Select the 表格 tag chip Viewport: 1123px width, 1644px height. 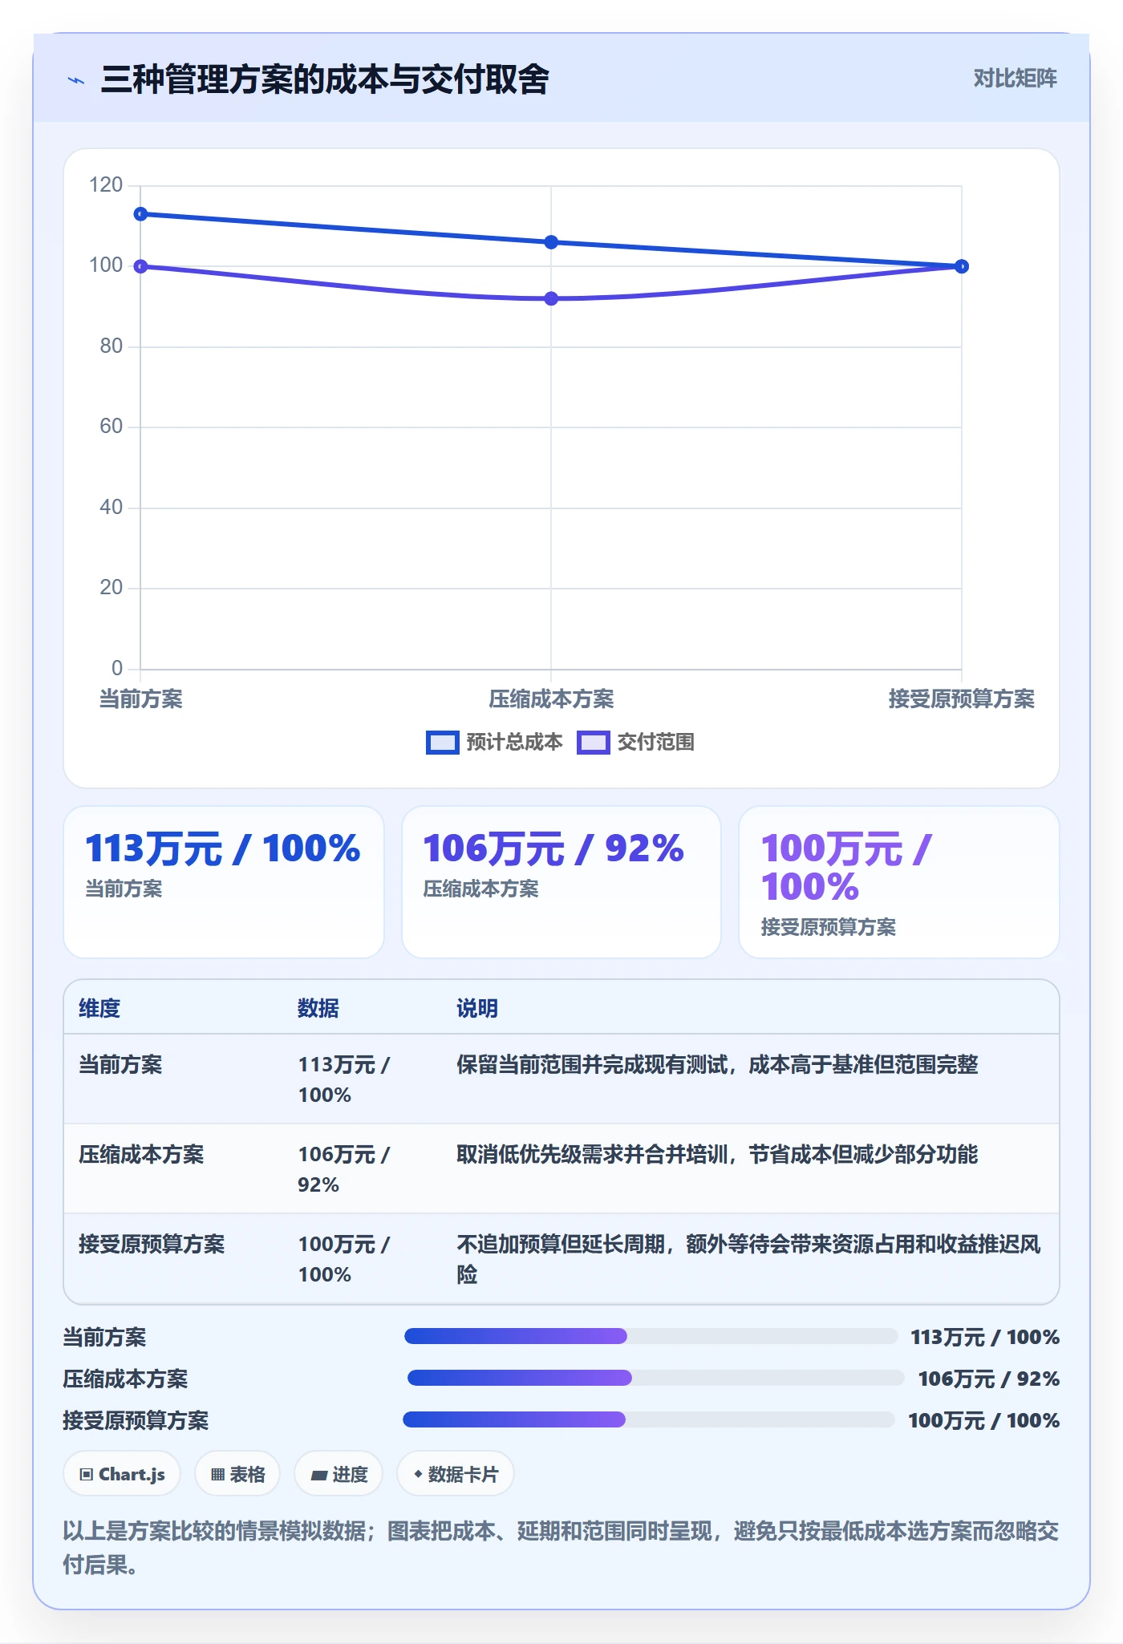click(237, 1474)
